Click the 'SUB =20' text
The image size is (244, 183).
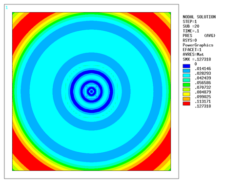point(191,26)
